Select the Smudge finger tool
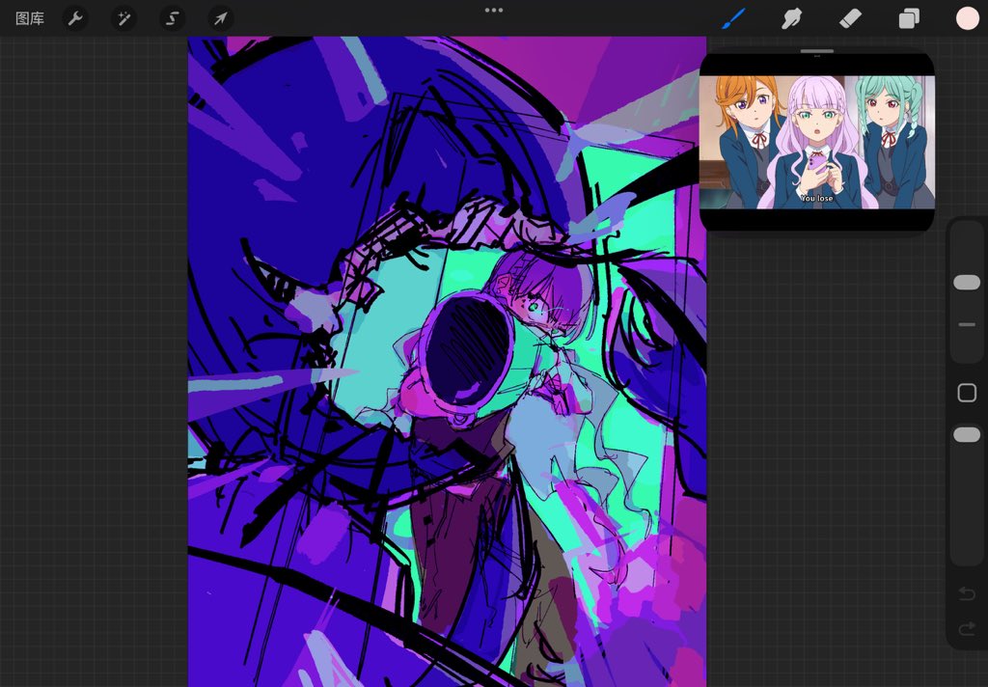Viewport: 988px width, 687px height. click(791, 19)
